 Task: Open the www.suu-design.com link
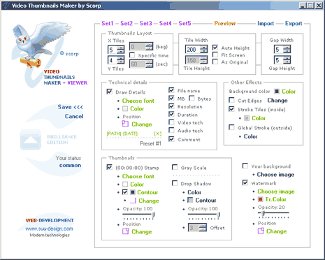pos(49,229)
